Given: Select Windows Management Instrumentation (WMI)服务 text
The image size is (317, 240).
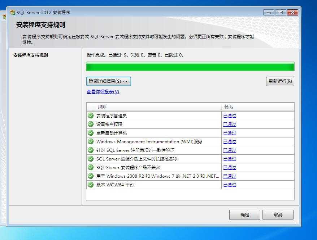Looking at the screenshot, I should [149, 142].
